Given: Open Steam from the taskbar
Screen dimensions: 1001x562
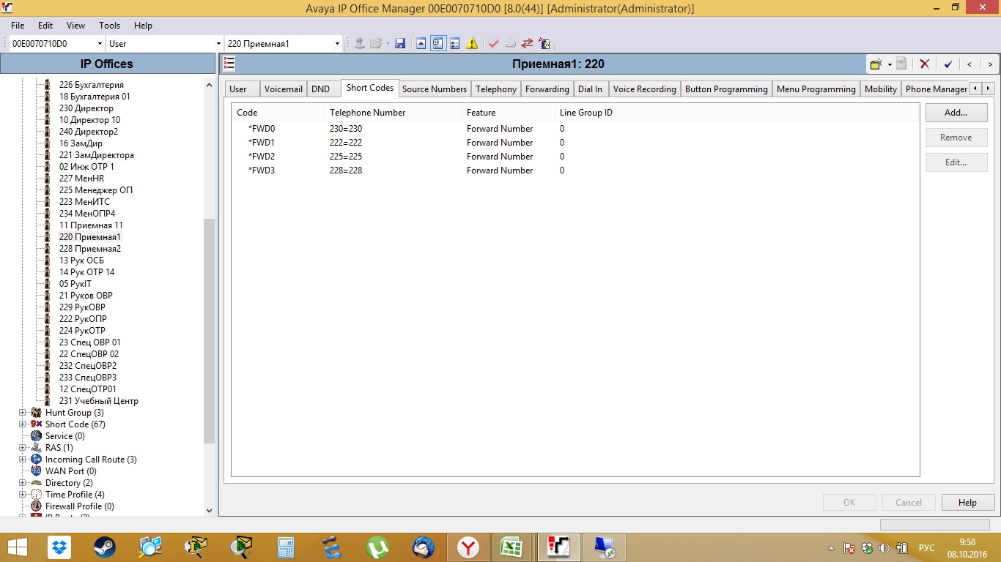Looking at the screenshot, I should (x=105, y=547).
